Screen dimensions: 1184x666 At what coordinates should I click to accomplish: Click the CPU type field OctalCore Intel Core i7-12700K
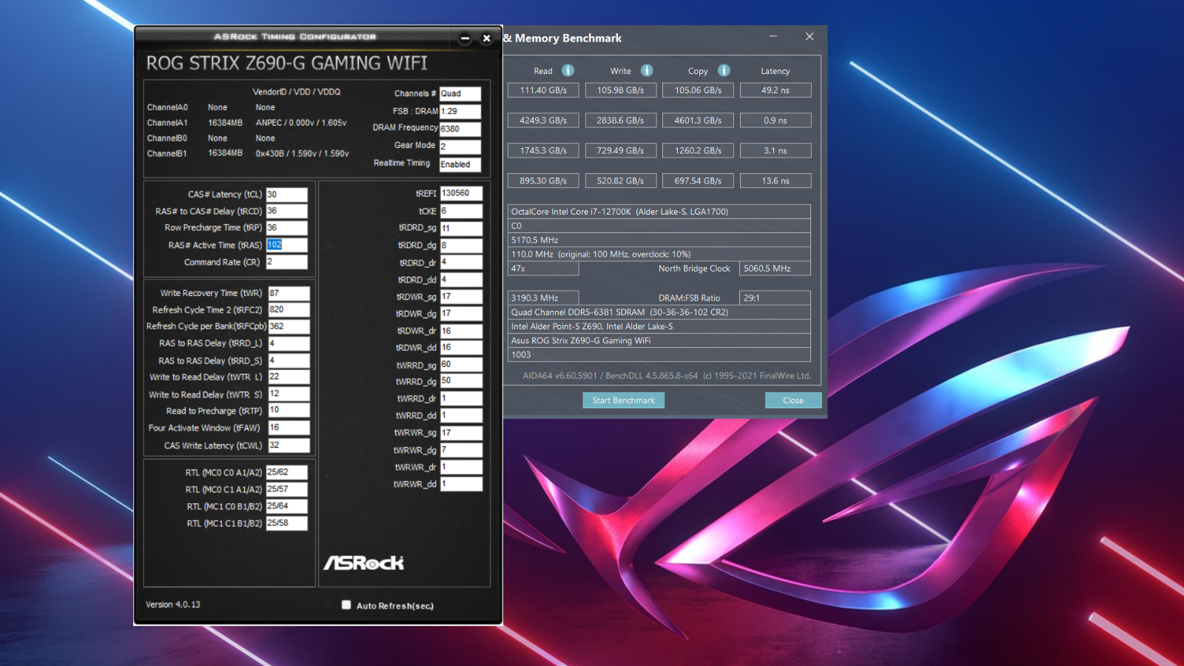coord(659,212)
